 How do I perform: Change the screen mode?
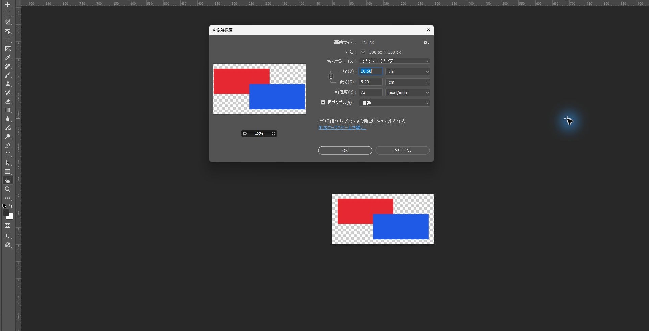8,236
